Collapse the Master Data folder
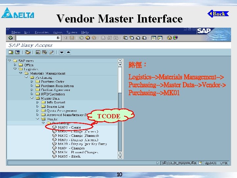Viewport: 237px width, 178px height. pyautogui.click(x=32, y=98)
